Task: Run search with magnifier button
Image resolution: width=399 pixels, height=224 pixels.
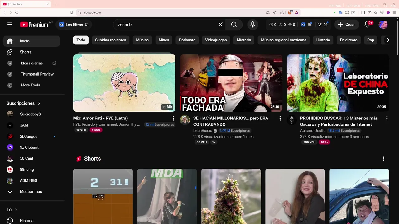Action: pyautogui.click(x=234, y=25)
